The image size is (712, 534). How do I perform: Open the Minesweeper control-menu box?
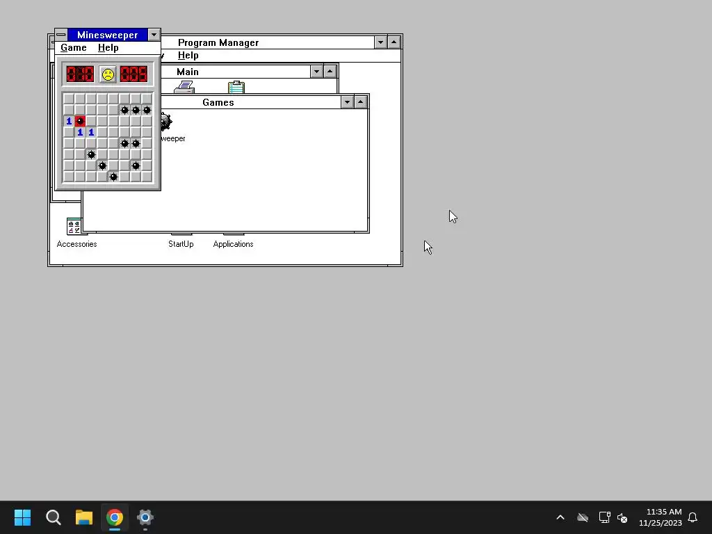61,35
